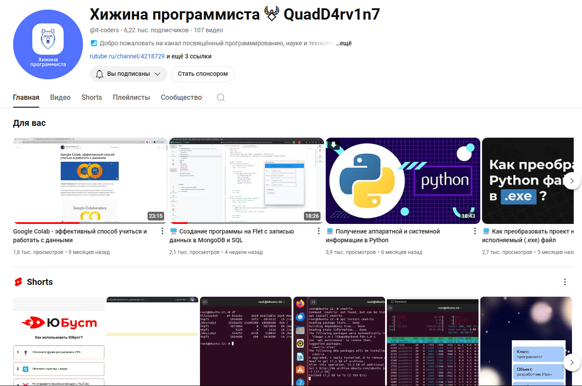This screenshot has width=582, height=386.
Task: Click the red Shorts logo icon
Action: (18, 282)
